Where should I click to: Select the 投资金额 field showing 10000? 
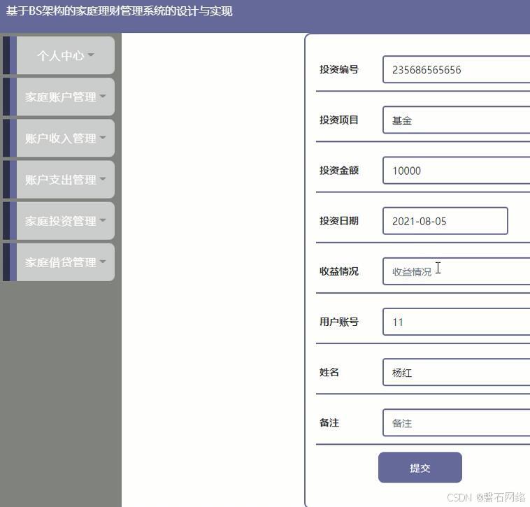[x=457, y=171]
